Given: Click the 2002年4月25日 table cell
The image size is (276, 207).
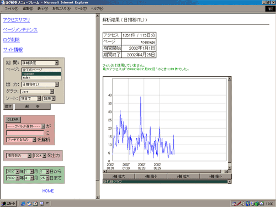Looking at the screenshot, I should [139, 55].
